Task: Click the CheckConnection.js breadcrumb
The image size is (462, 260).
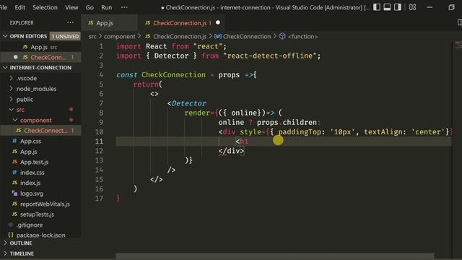Action: (x=180, y=37)
